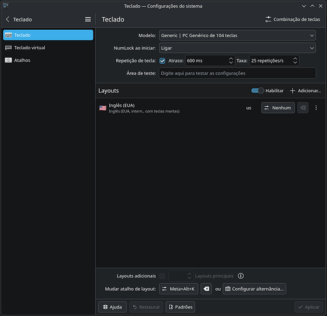The width and height of the screenshot is (327, 316).
Task: Uncheck the Repetição de tecla checkbox
Action: [x=162, y=61]
